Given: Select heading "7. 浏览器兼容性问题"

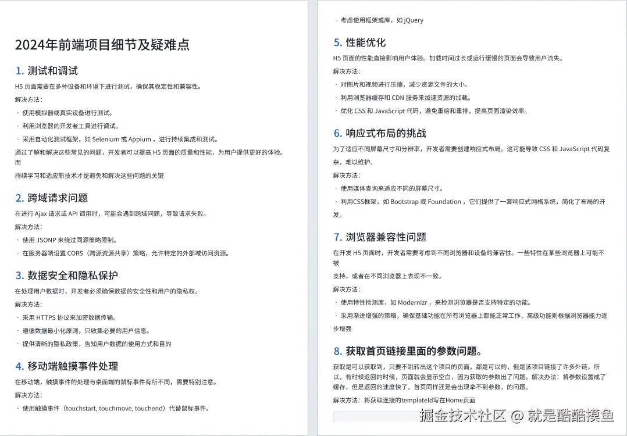Looking at the screenshot, I should (380, 237).
